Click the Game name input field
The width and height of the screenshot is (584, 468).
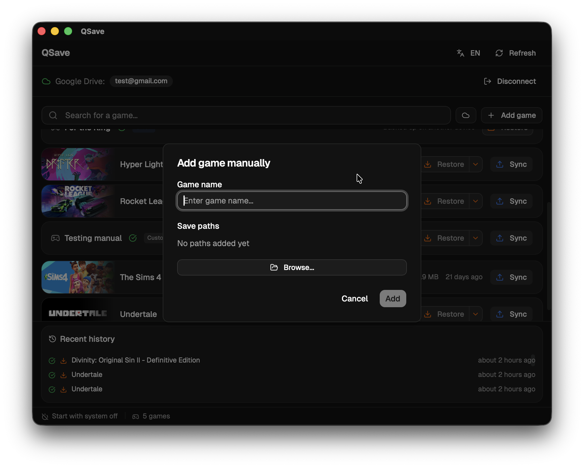292,201
